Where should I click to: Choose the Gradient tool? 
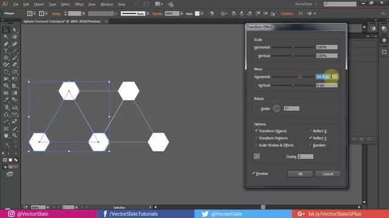(x=15, y=93)
